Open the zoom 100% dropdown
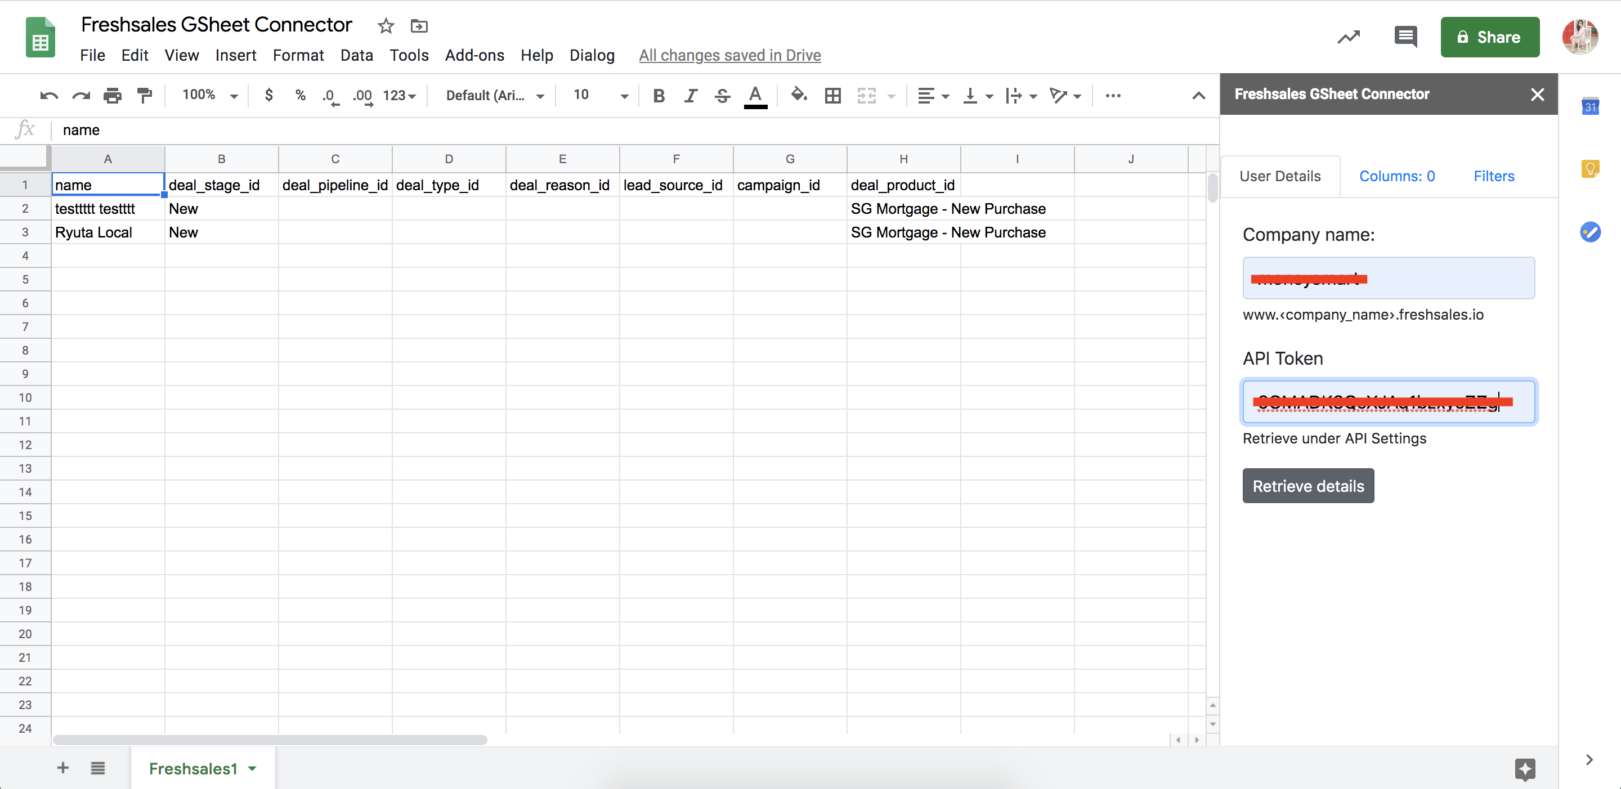The image size is (1621, 789). pos(210,96)
